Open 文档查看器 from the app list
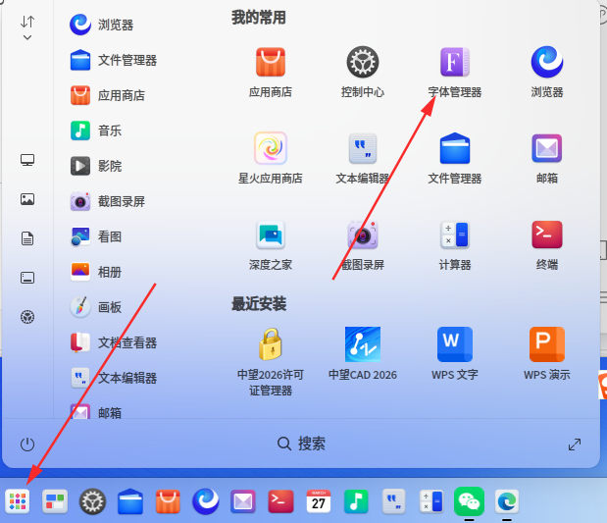The width and height of the screenshot is (607, 523). pos(114,342)
